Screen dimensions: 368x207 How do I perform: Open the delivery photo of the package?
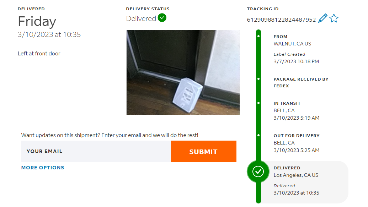pos(183,72)
